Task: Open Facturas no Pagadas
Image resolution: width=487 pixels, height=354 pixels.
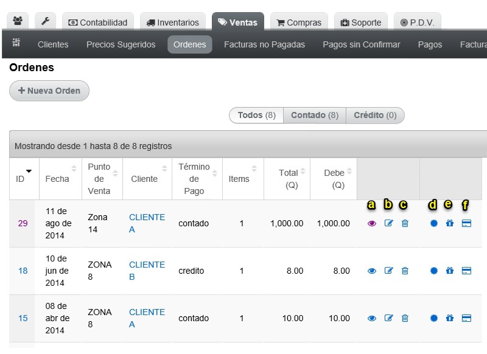Action: point(264,44)
